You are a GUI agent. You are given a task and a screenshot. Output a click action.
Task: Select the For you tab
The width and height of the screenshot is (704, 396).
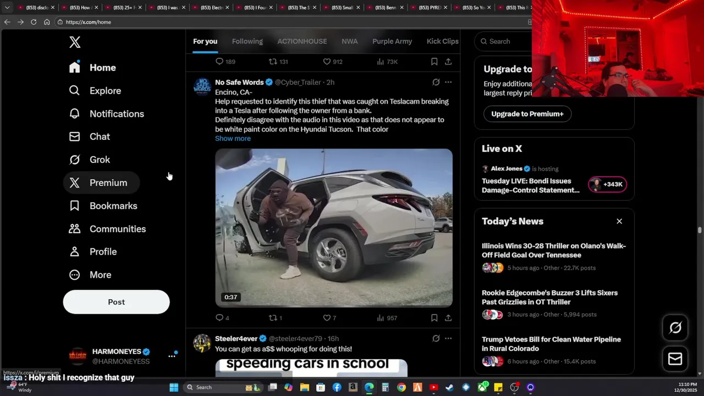[205, 41]
